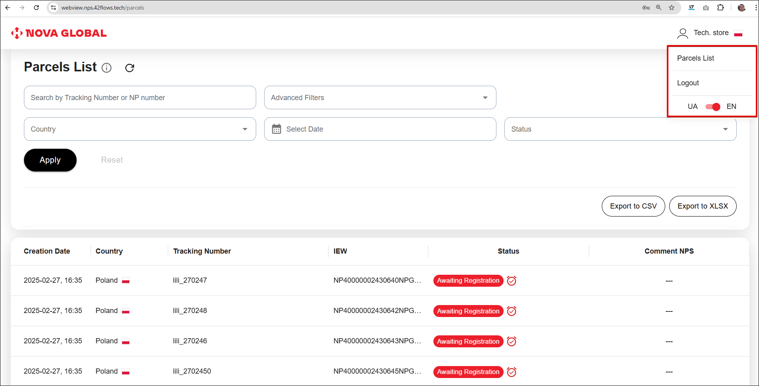Click the Reset filters link
Viewport: 759px width, 386px height.
(112, 160)
